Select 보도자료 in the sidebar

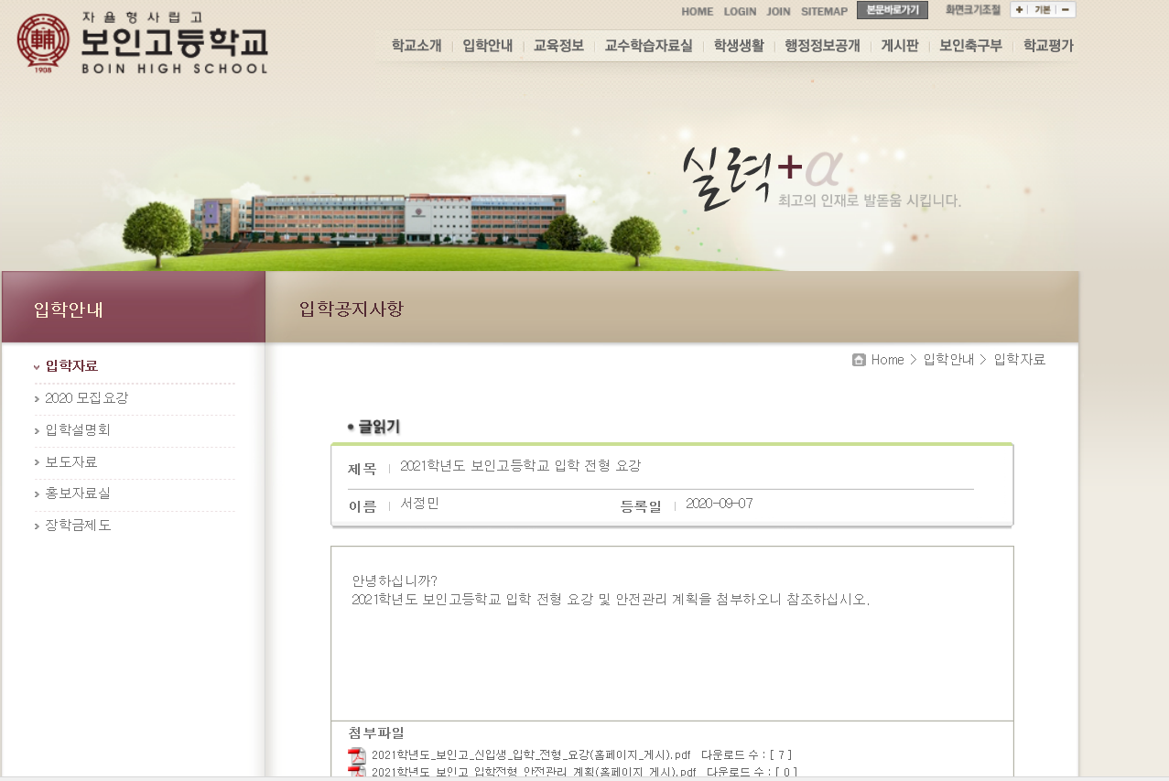(x=71, y=461)
